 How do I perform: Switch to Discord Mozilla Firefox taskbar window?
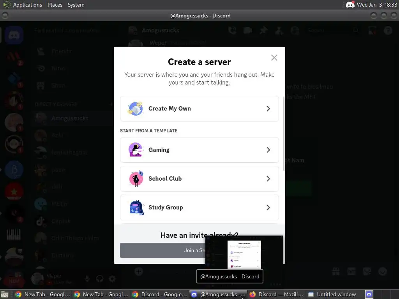pyautogui.click(x=276, y=294)
